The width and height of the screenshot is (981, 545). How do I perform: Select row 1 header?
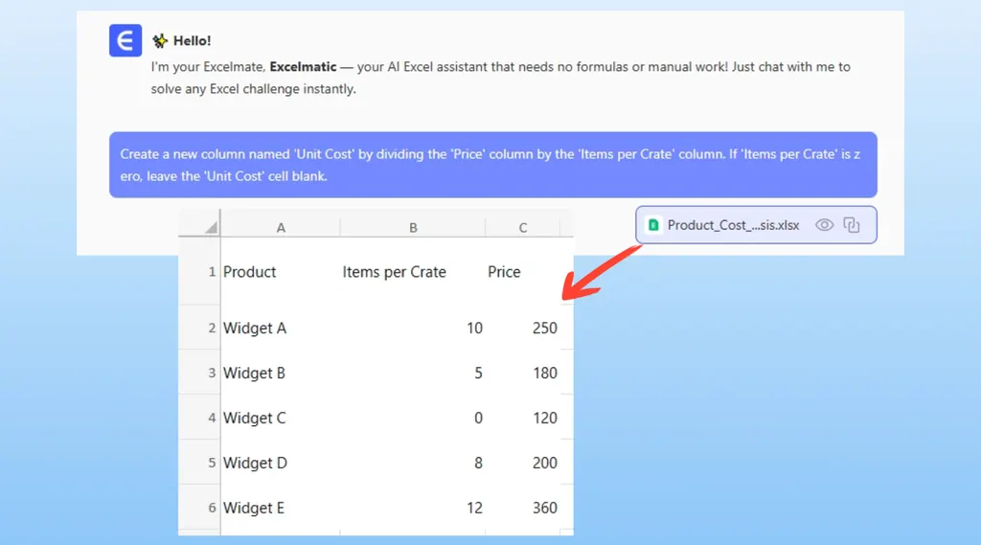coord(211,272)
